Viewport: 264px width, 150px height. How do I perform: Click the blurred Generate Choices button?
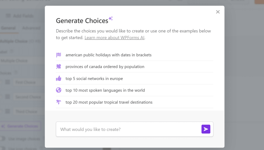[20, 126]
